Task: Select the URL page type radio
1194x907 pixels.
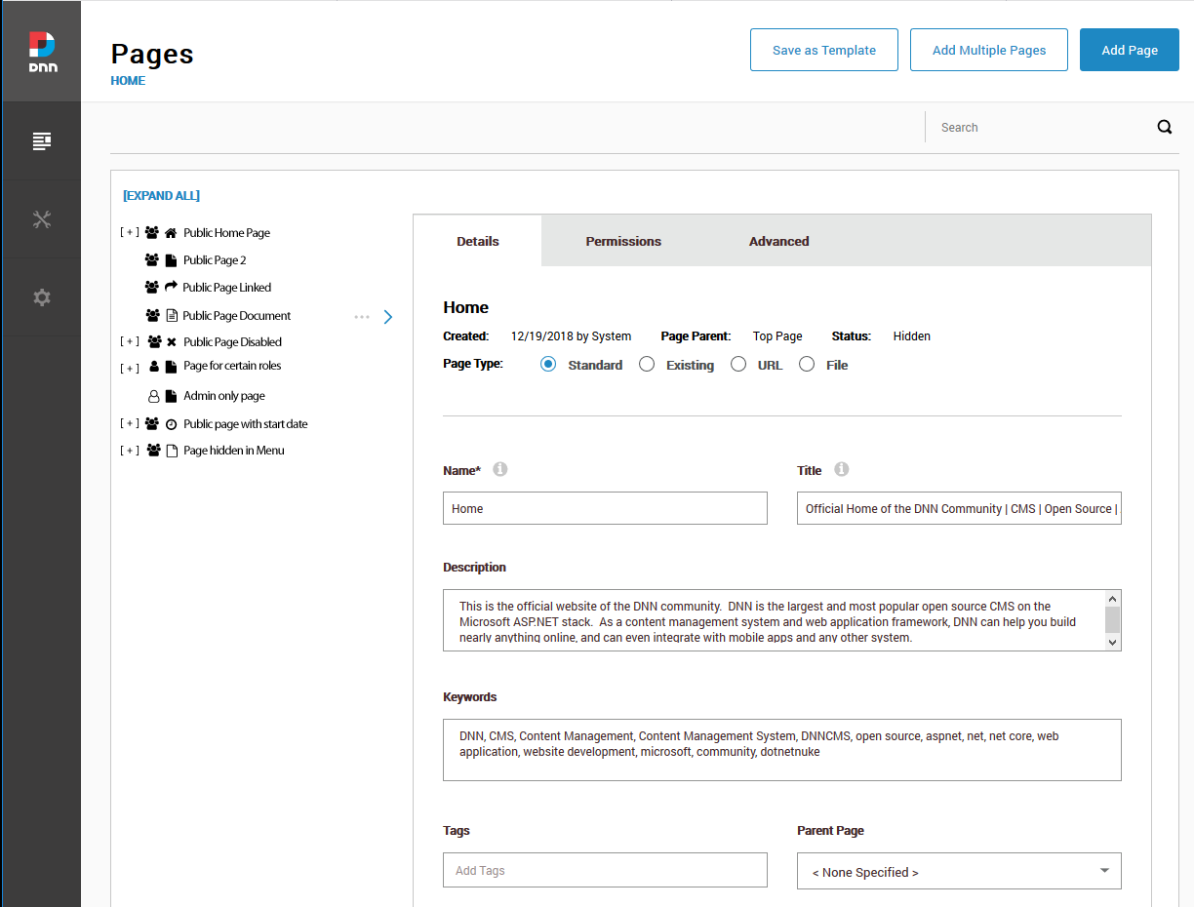Action: pyautogui.click(x=738, y=364)
